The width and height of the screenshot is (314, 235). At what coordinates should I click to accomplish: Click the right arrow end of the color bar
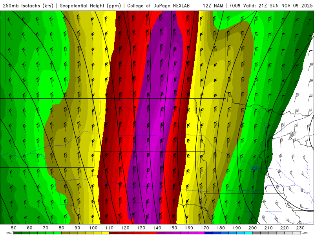(x=305, y=233)
